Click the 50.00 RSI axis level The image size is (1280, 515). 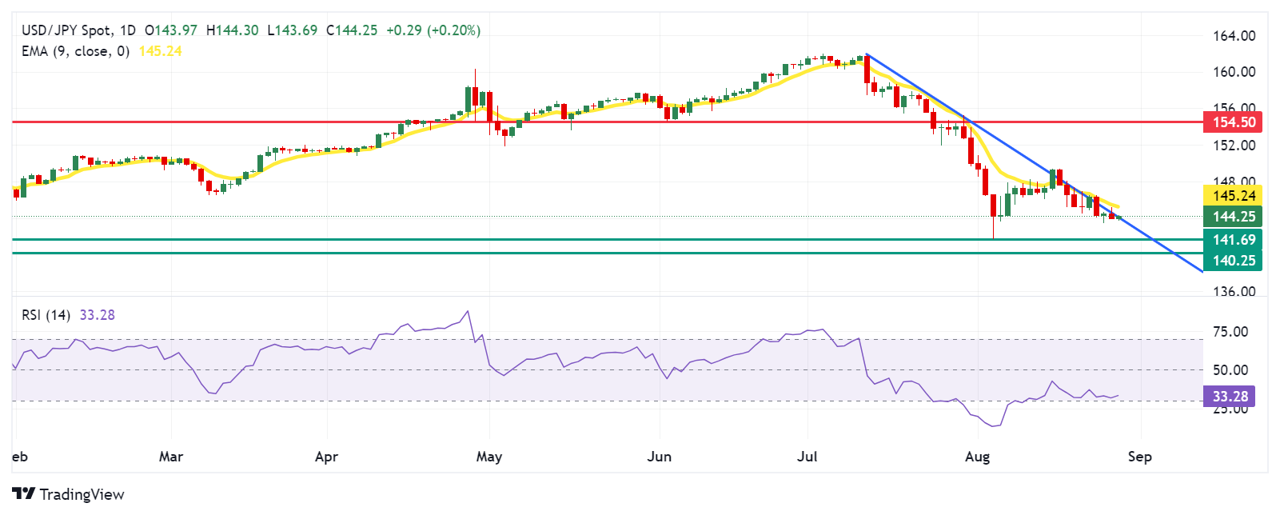[x=1230, y=370]
